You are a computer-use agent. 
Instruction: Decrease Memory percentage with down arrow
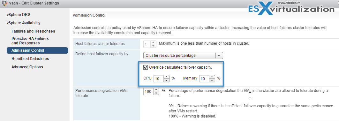(212, 80)
